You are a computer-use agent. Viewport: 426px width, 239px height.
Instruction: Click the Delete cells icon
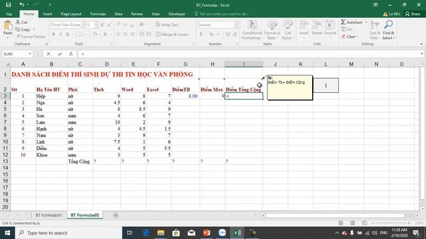(317, 25)
